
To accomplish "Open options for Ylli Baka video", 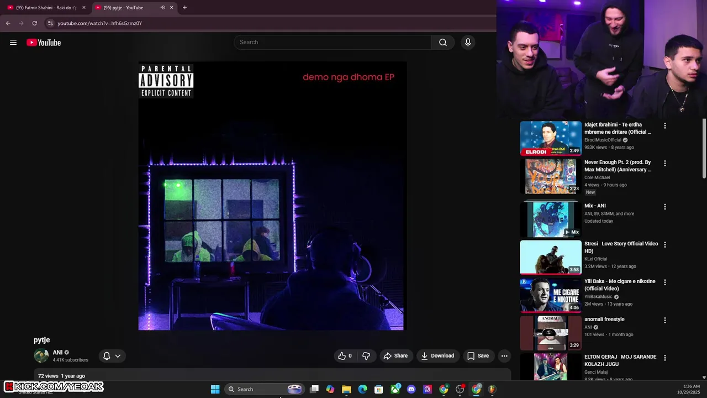I will point(665,282).
